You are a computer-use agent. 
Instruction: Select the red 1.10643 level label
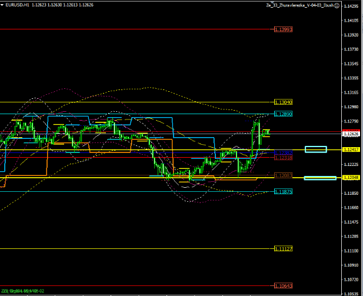click(x=284, y=286)
